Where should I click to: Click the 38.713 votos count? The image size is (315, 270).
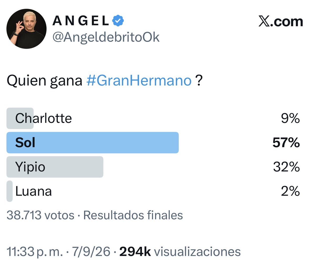click(40, 215)
